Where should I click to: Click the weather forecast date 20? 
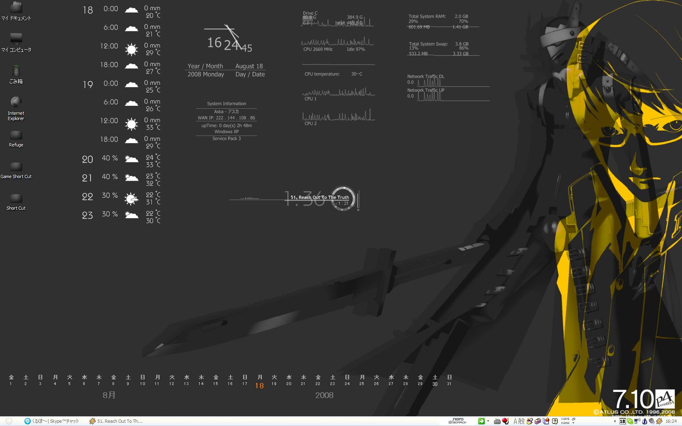(88, 159)
